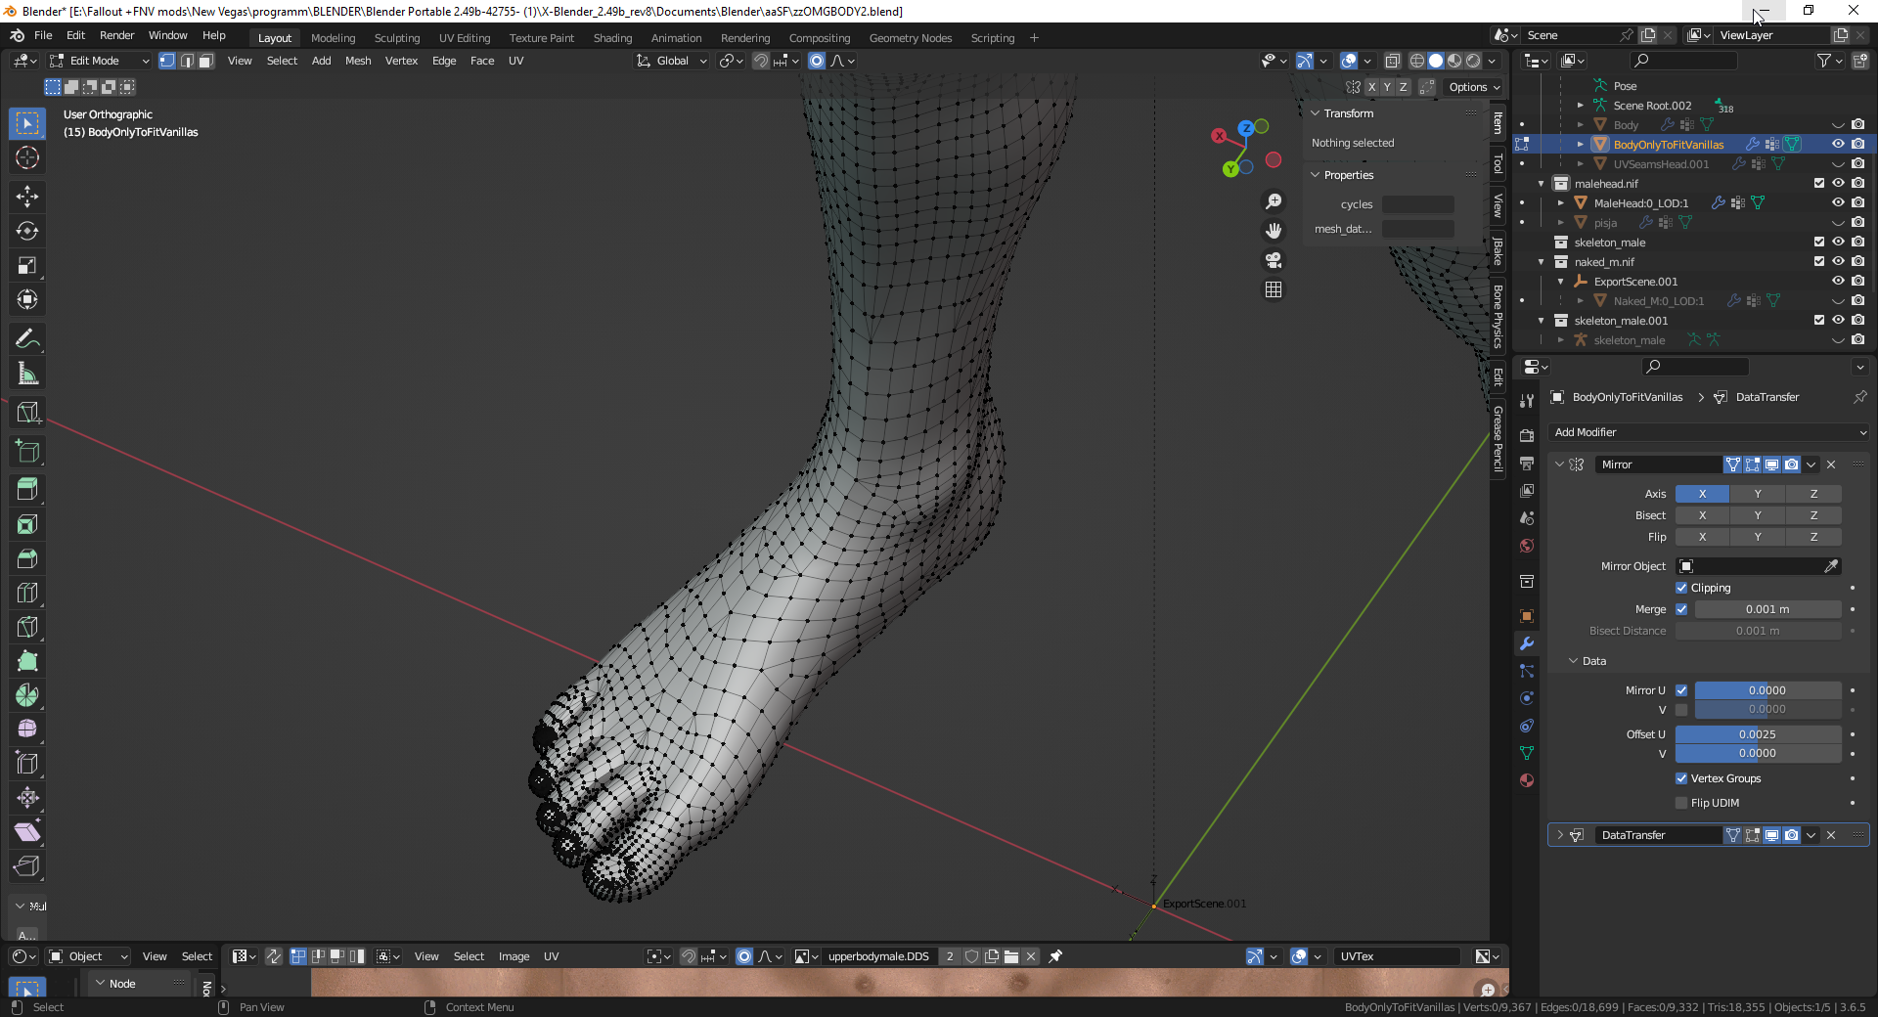This screenshot has width=1878, height=1017.
Task: Open the Object Data properties tab icon
Action: coord(1527,753)
